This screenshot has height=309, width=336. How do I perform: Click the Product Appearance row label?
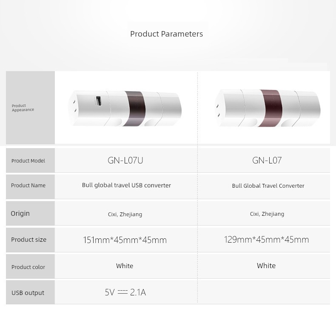(23, 108)
